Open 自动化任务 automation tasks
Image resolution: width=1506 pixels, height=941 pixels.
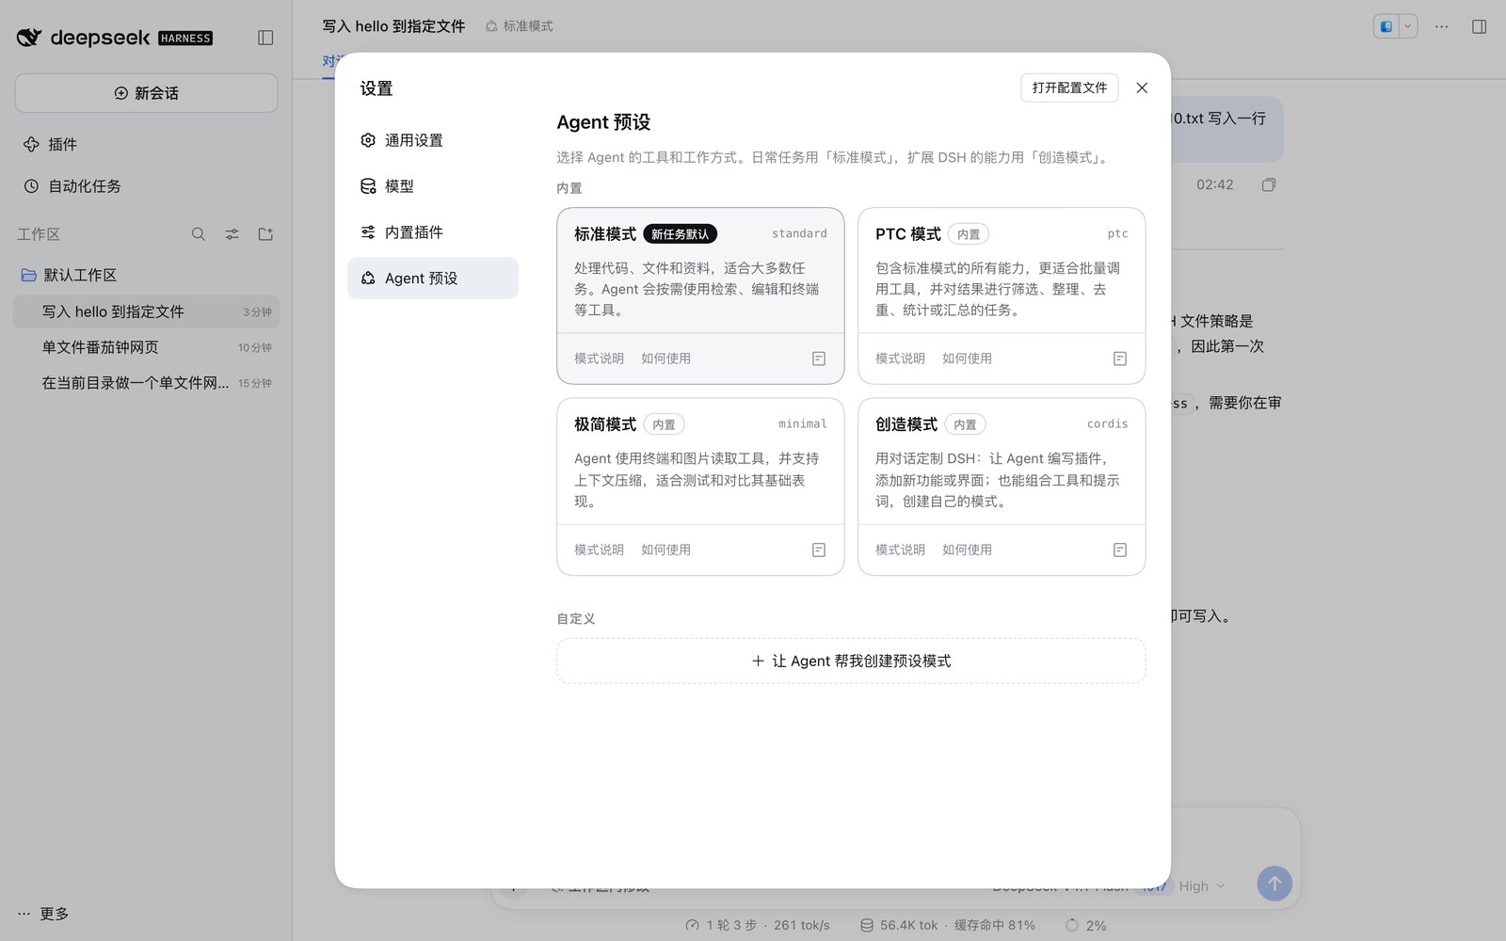[72, 186]
